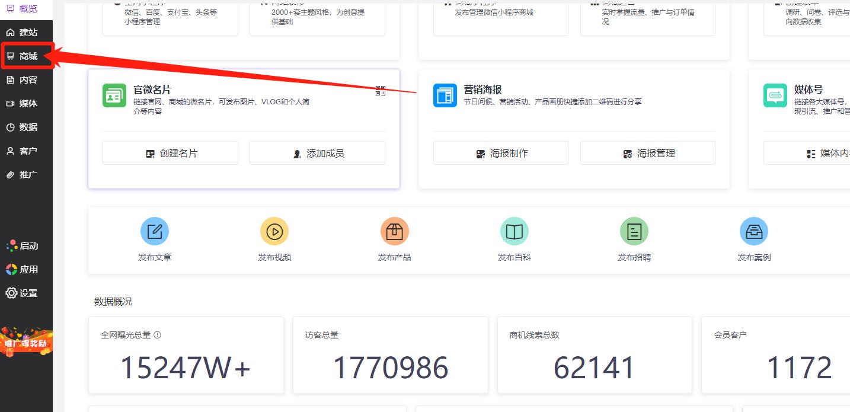Click the 发布文章 label
The image size is (850, 412).
[155, 257]
